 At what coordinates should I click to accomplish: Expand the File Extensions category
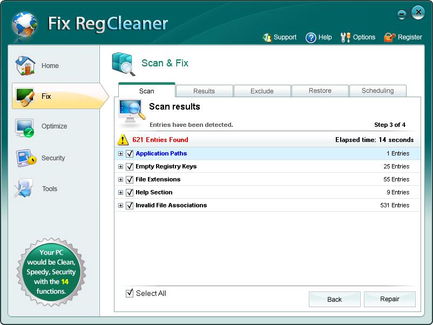tap(120, 180)
